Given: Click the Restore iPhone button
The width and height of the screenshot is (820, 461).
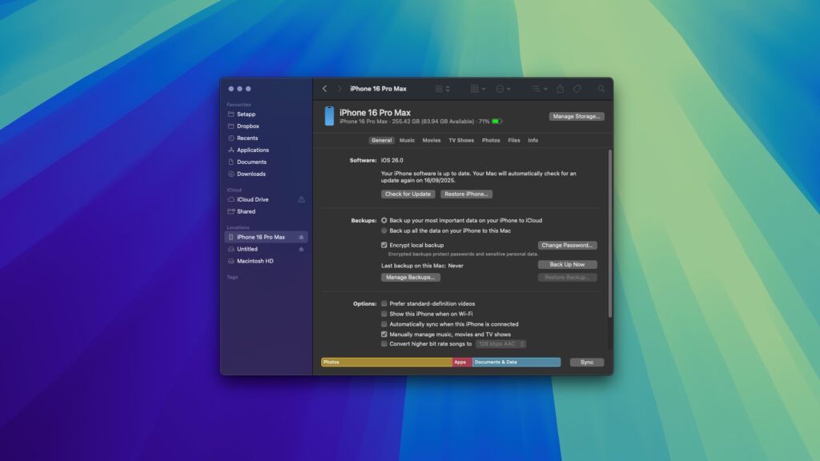Looking at the screenshot, I should [467, 194].
